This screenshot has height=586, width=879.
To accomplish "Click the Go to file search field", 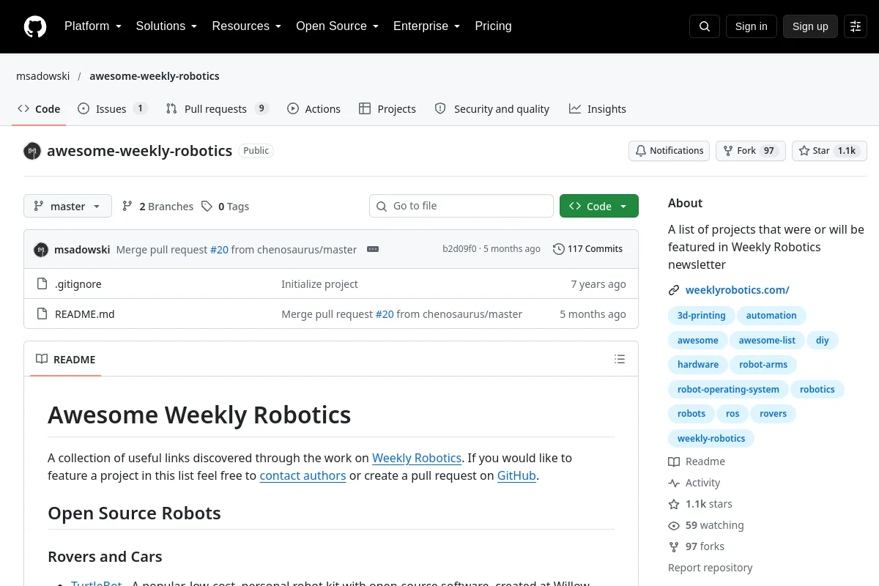I will click(461, 206).
